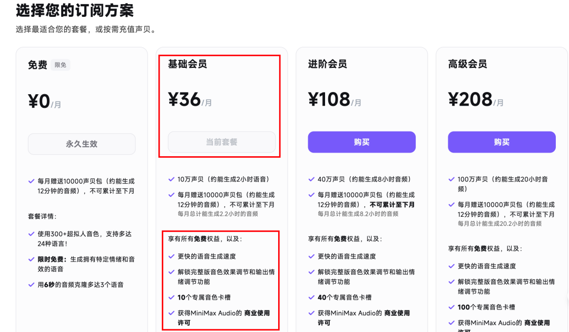Viewport: 569px width, 332px height.
Task: Click 购买 under the ¥108 进阶会员 plan
Action: click(362, 142)
